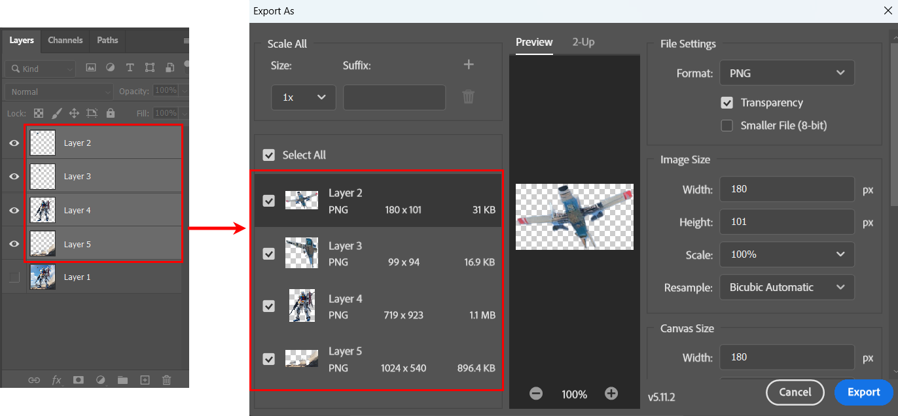Click the export preview airplane image
898x416 pixels.
pyautogui.click(x=575, y=217)
